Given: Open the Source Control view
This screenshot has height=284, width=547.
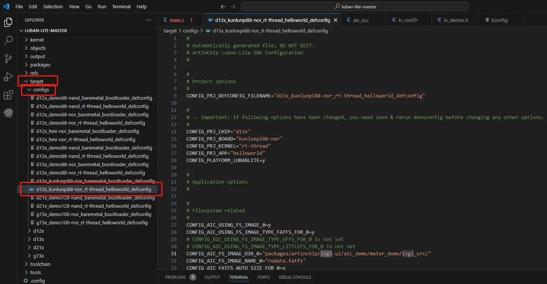Looking at the screenshot, I should tap(8, 59).
